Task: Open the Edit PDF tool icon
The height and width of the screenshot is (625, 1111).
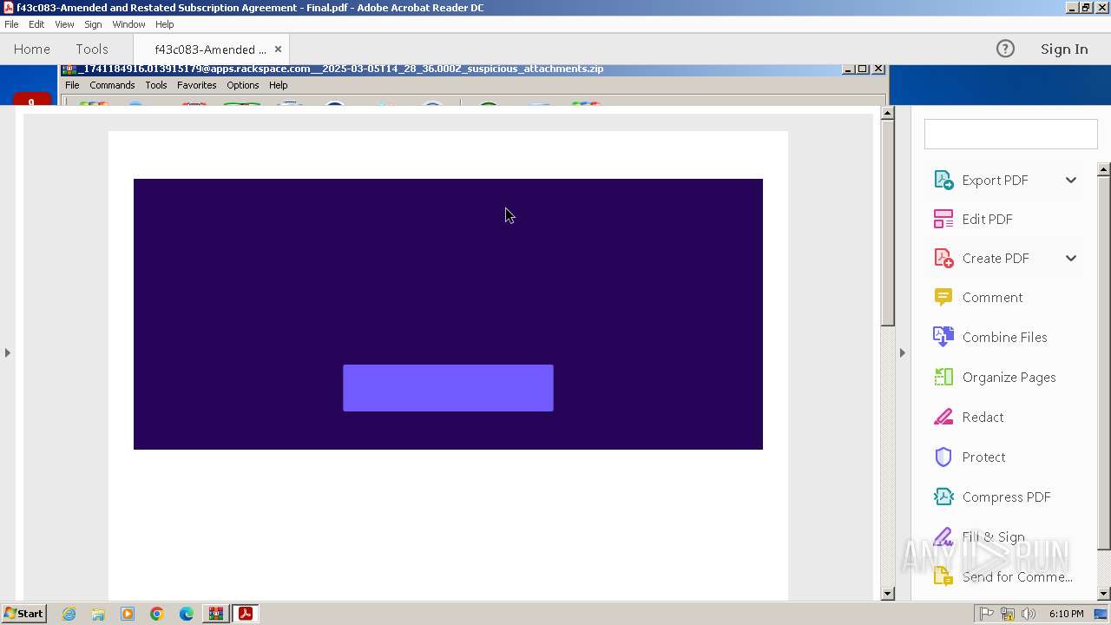Action: tap(943, 219)
